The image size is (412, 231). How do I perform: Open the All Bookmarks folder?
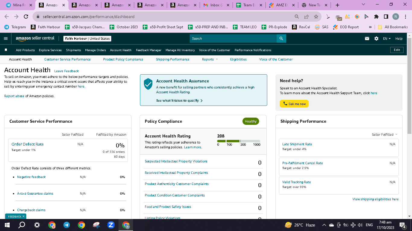tap(393, 27)
